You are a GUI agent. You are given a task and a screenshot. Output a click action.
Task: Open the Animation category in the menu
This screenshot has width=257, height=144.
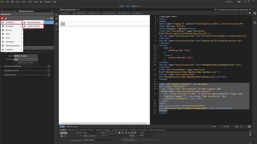[12, 22]
